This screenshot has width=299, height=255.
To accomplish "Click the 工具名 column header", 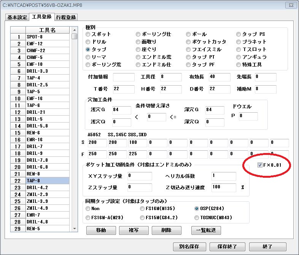I will point(48,30).
